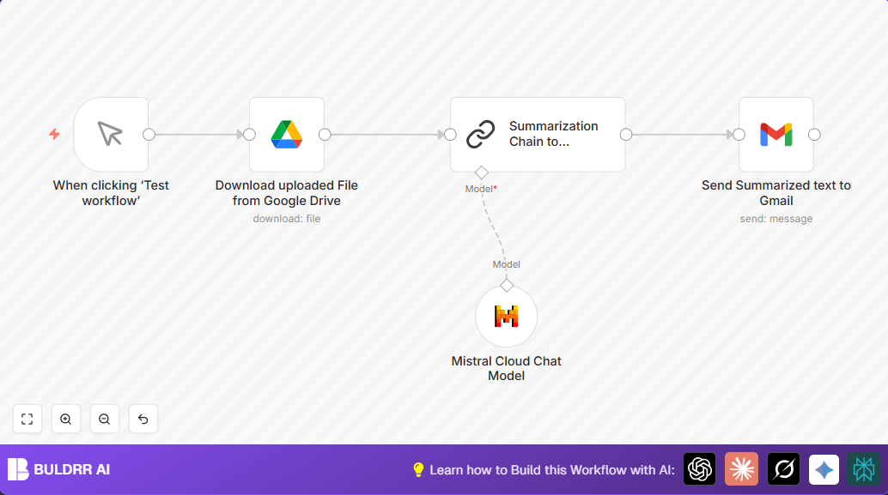
Task: Click the Mistral node Model diamond connector
Action: point(507,286)
